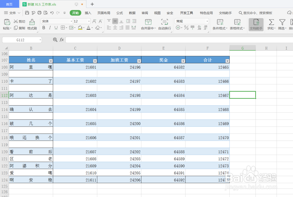
Task: Click the Print icon
Action: (40, 13)
